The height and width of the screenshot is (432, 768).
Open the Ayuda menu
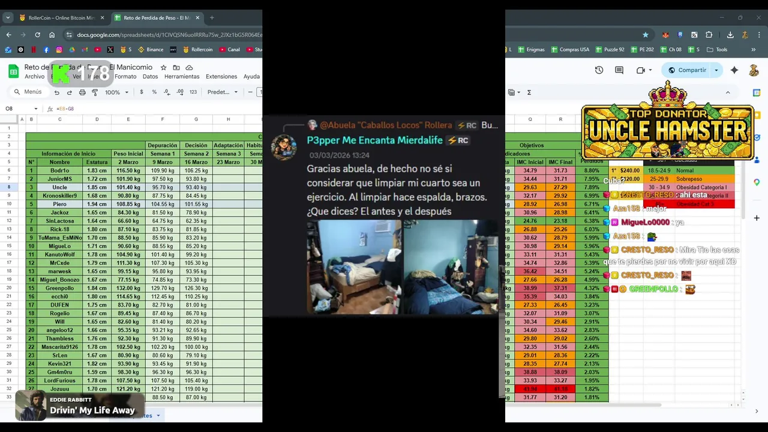coord(251,77)
